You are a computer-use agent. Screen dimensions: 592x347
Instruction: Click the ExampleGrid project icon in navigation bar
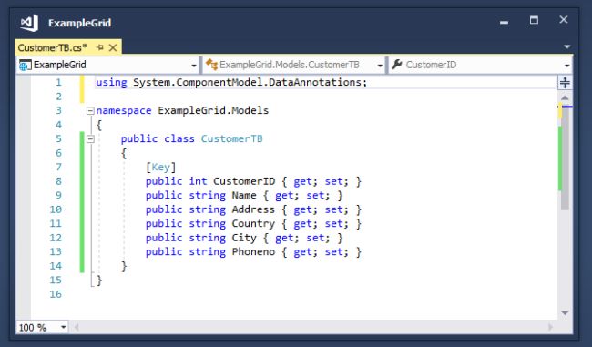click(x=25, y=65)
